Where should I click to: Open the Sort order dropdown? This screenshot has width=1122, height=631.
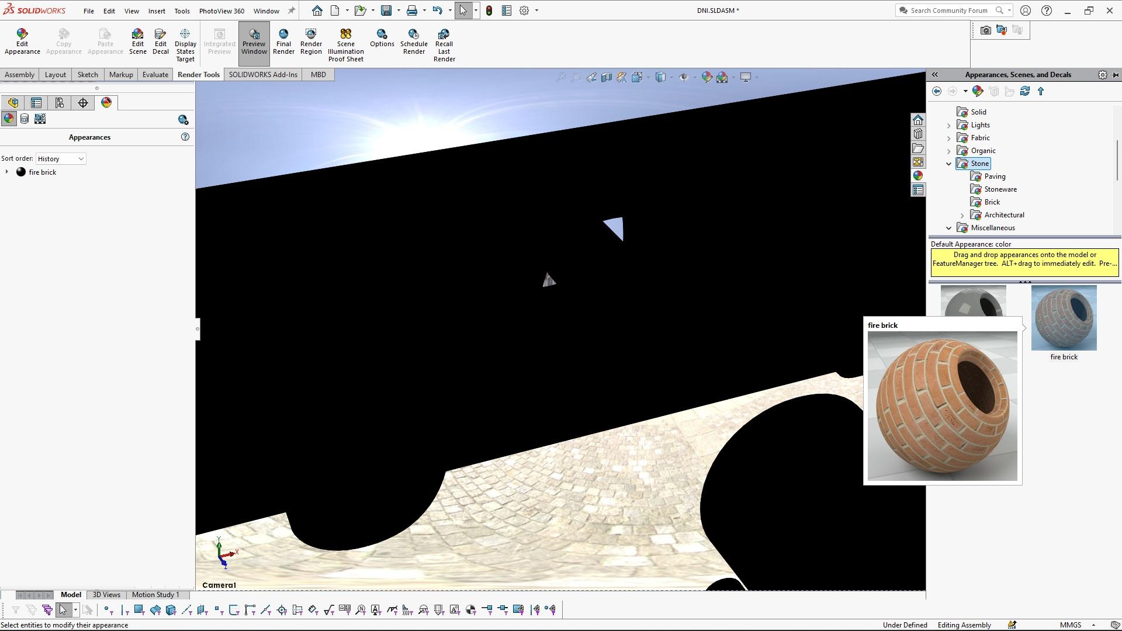coord(61,159)
